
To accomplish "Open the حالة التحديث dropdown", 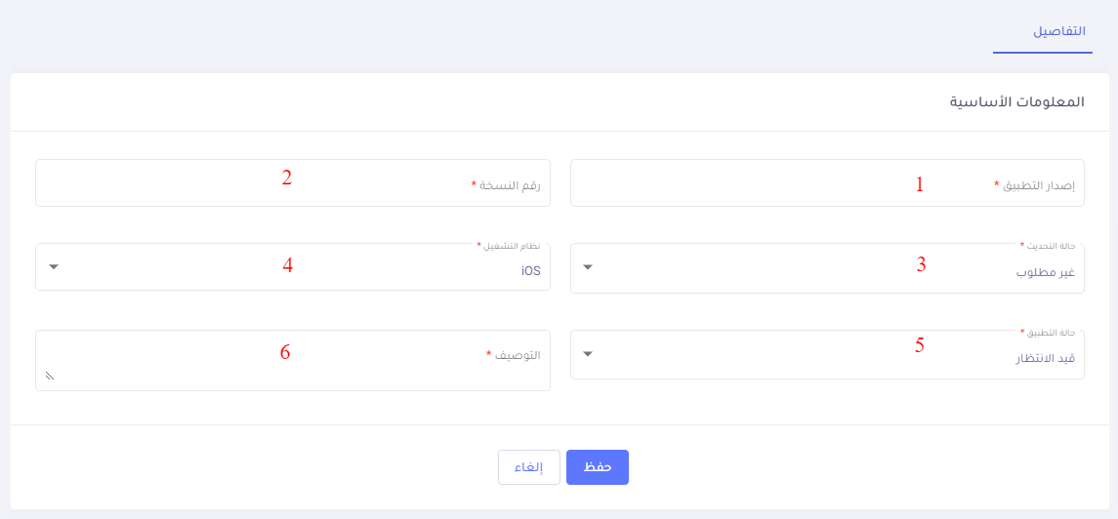I will (826, 267).
